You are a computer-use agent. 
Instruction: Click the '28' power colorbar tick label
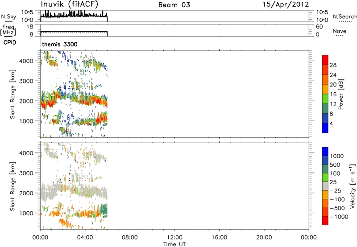tap(333, 65)
